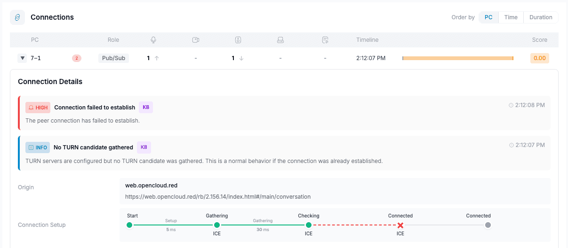Collapse the 7-1 connection row
Image resolution: width=568 pixels, height=248 pixels.
(x=22, y=58)
